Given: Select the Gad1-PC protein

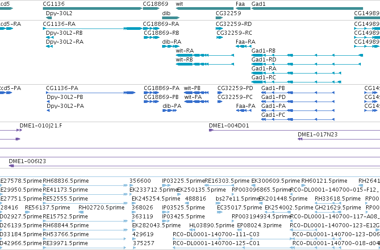Looking at the screenshot, I should pyautogui.click(x=298, y=120).
